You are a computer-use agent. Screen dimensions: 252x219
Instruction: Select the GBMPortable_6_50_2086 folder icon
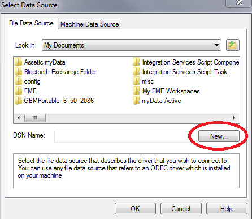[19, 101]
